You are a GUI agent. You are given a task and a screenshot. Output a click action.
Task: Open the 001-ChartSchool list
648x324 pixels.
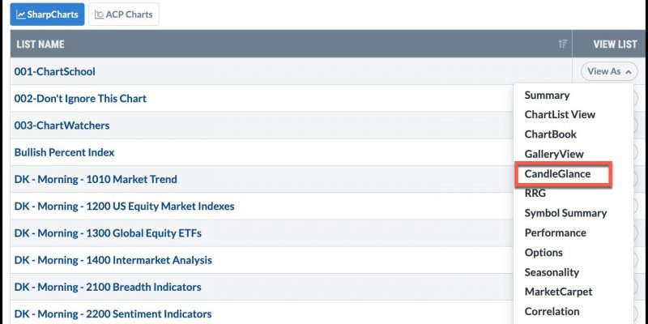click(x=54, y=71)
